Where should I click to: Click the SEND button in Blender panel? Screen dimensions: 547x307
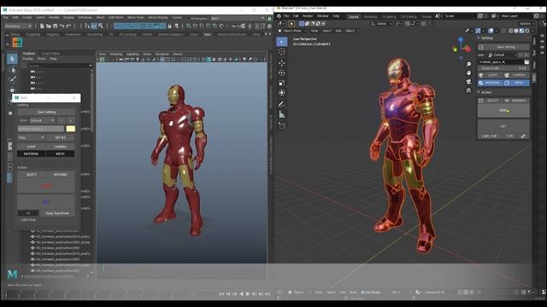(503, 111)
